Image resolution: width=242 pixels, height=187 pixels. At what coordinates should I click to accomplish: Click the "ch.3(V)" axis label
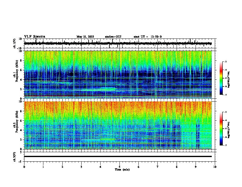[15, 157]
